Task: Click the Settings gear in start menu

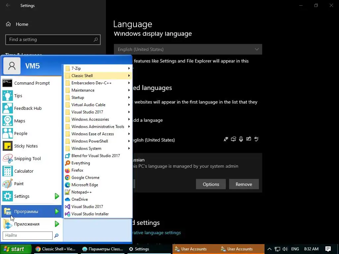Action: tap(8, 196)
